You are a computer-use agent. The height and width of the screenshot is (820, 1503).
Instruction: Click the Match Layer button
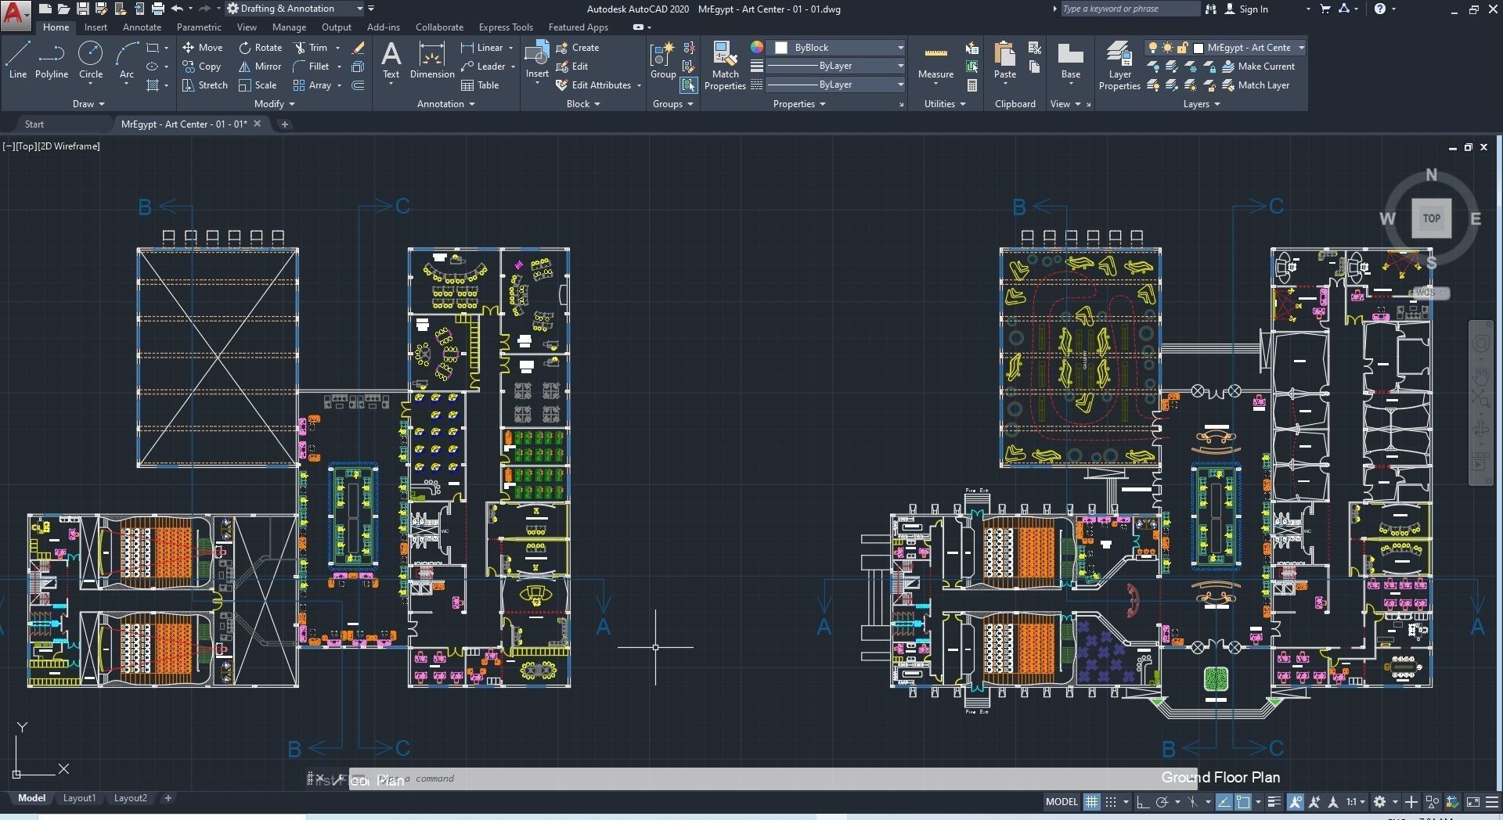[1256, 85]
